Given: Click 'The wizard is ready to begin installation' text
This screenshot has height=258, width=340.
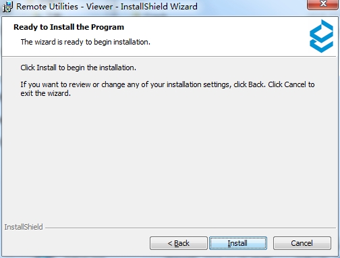Looking at the screenshot, I should coord(86,42).
